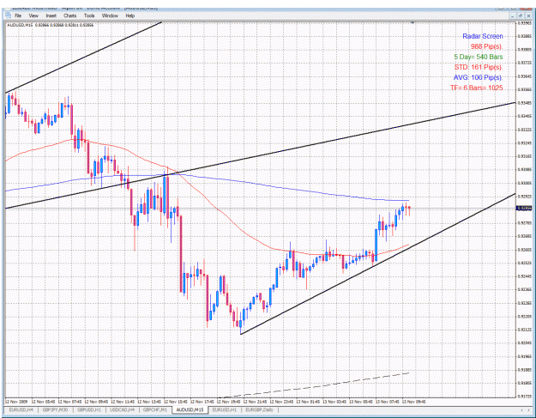Click the 988 Pip(s) readout

tap(487, 46)
